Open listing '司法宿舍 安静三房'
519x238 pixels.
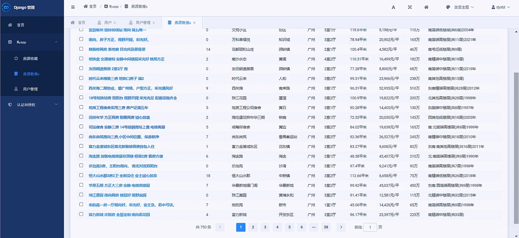tap(127, 127)
